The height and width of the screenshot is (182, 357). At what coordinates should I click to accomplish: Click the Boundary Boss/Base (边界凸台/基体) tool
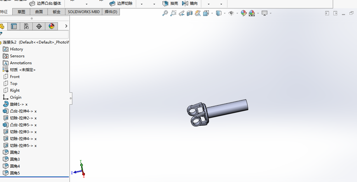click(46, 3)
